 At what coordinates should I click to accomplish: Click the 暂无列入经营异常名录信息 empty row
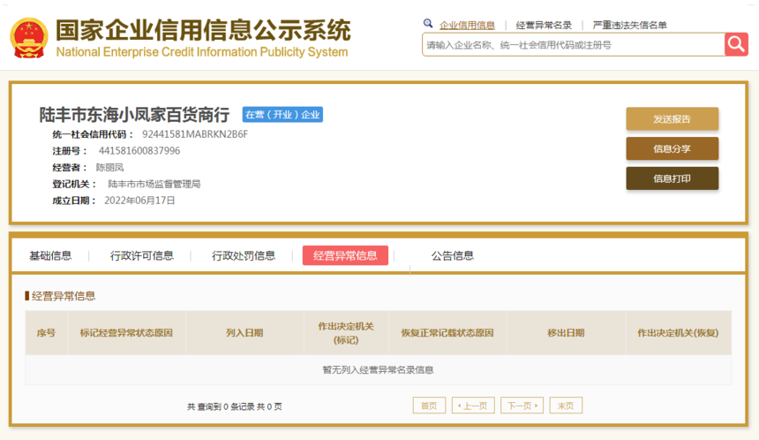coord(378,369)
